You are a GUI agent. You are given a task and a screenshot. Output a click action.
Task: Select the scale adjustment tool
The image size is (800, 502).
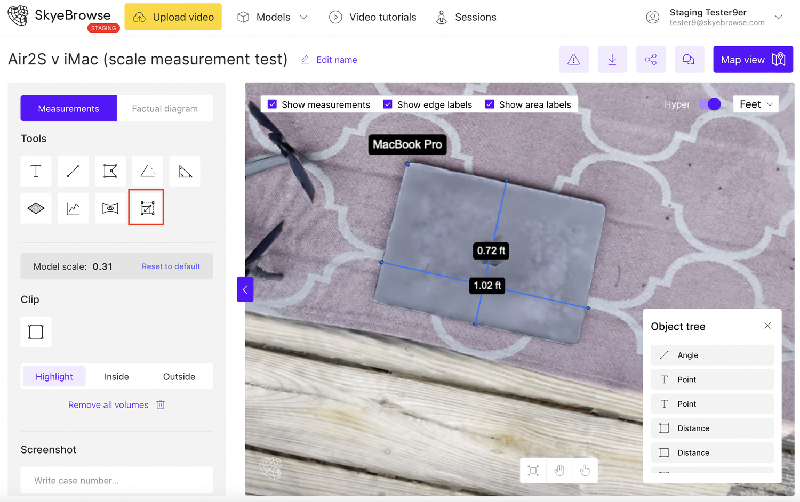[x=146, y=207]
